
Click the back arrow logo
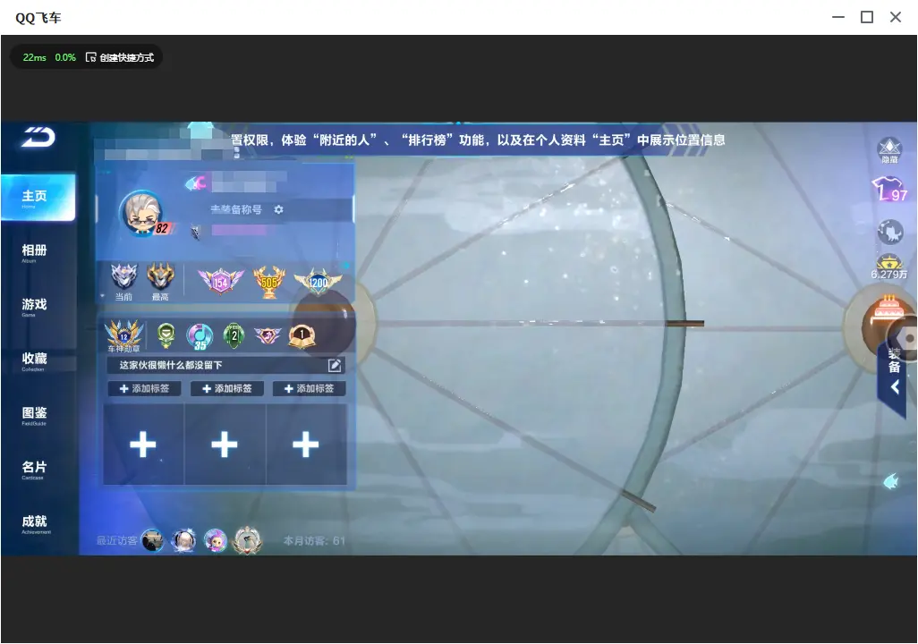pos(38,137)
